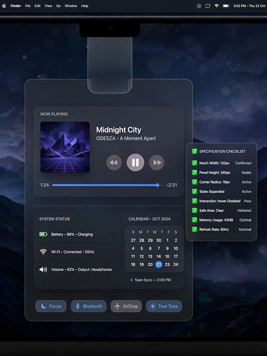Click the playback progress slider handle
The height and width of the screenshot is (356, 267).
158,185
